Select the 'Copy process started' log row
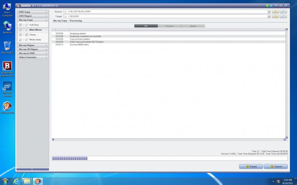 click(x=169, y=39)
